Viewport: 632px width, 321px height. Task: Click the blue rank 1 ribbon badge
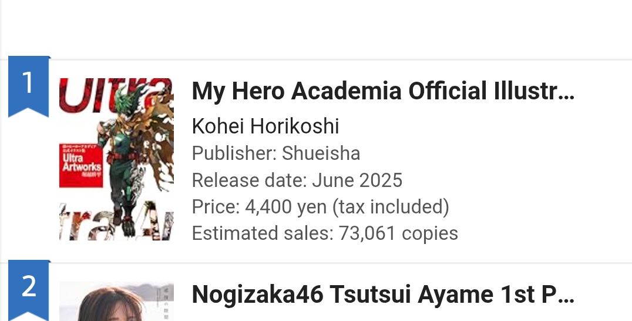pos(29,86)
